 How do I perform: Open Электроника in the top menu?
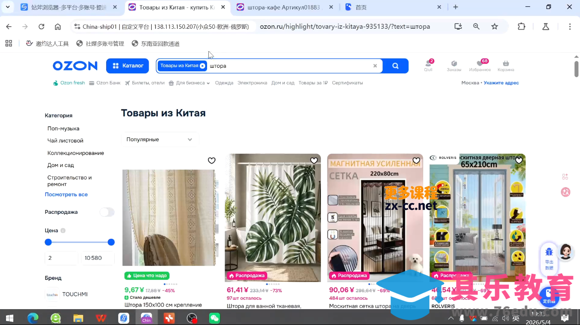252,83
